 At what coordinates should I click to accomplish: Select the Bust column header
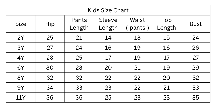click(x=196, y=24)
